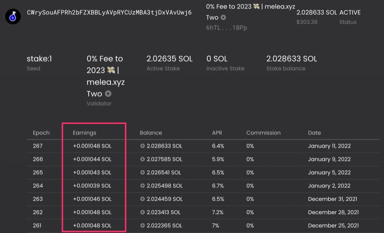Click SOL icon beside 2.022365 balance row

pos(142,225)
